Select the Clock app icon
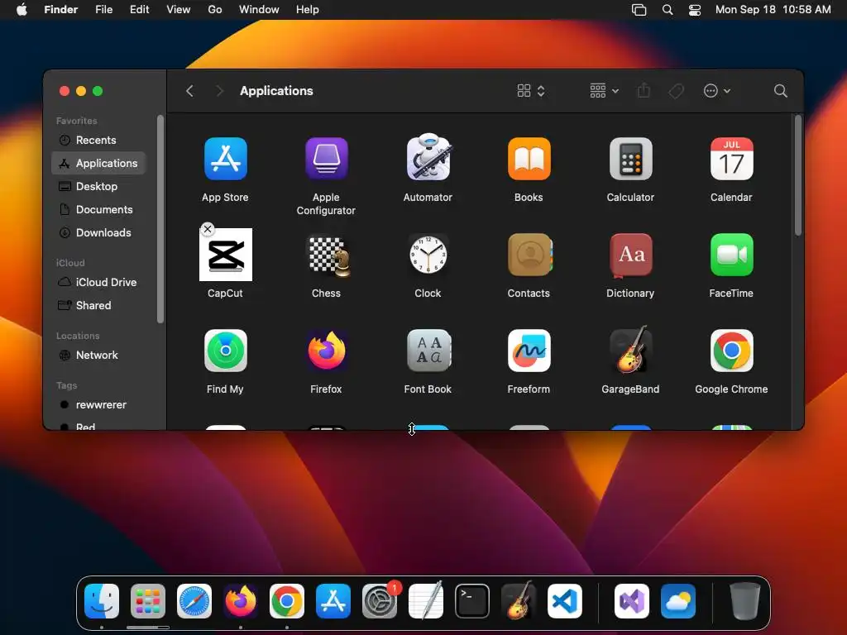 coord(428,255)
